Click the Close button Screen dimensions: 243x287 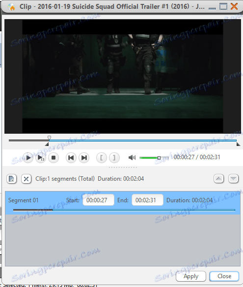click(x=224, y=276)
